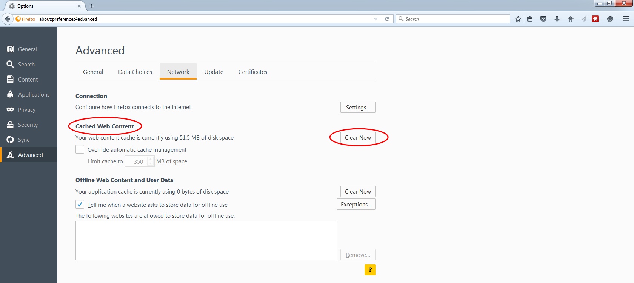Screen dimensions: 634x283
Task: Click the Exceptions button
Action: pyautogui.click(x=356, y=205)
